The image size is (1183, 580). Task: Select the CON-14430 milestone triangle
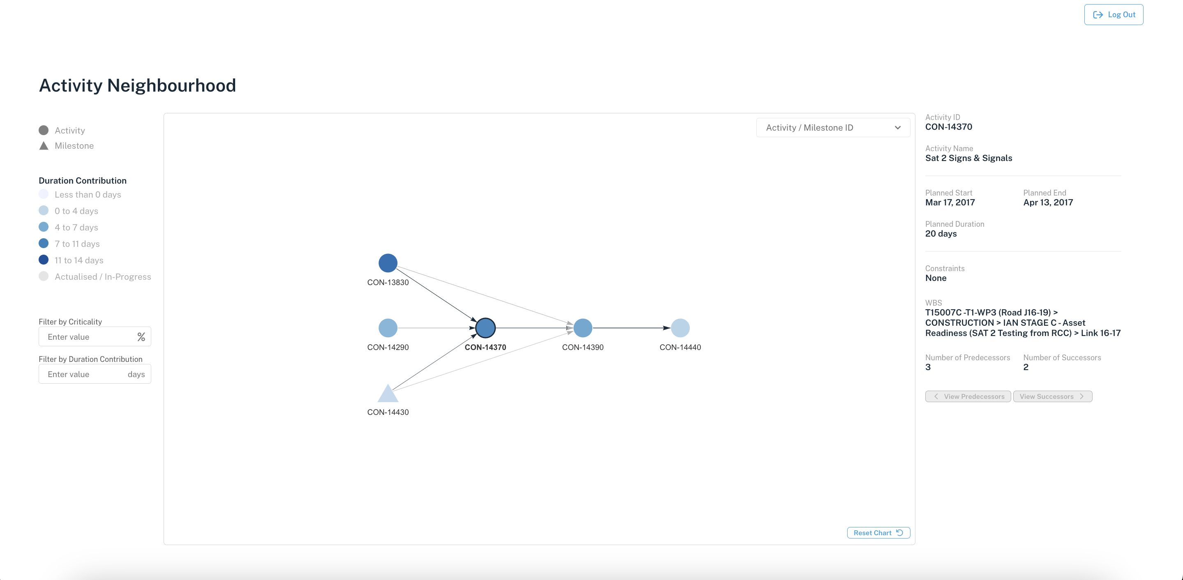(388, 394)
